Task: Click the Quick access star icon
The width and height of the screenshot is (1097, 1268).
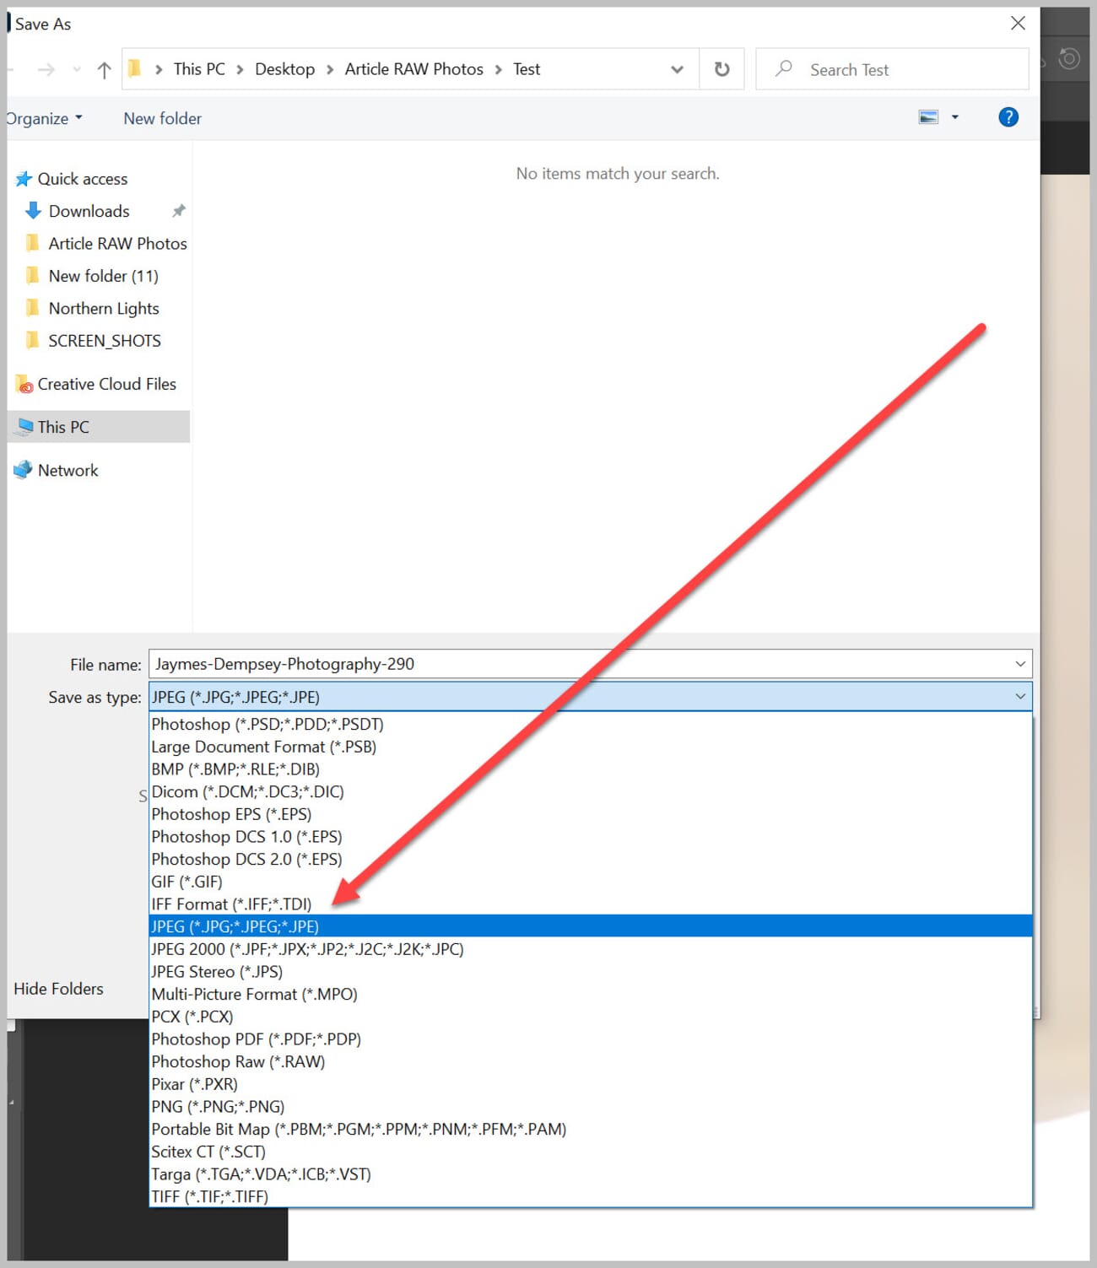Action: [x=23, y=178]
